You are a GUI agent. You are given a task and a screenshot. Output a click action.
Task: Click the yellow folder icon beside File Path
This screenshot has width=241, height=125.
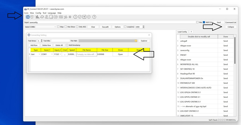coord(136,41)
